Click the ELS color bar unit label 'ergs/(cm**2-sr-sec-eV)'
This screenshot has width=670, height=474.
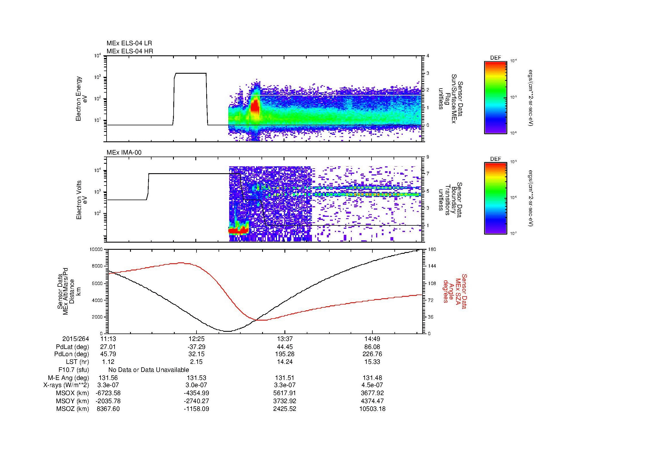click(x=531, y=97)
